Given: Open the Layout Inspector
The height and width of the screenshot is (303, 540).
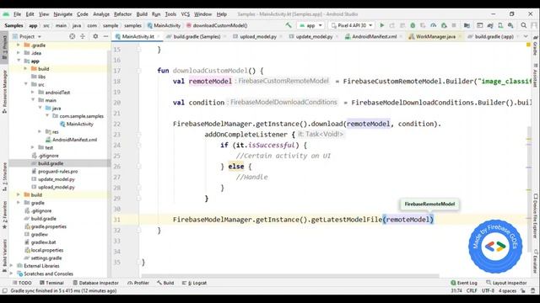Looking at the screenshot, I should pyautogui.click(x=506, y=283).
